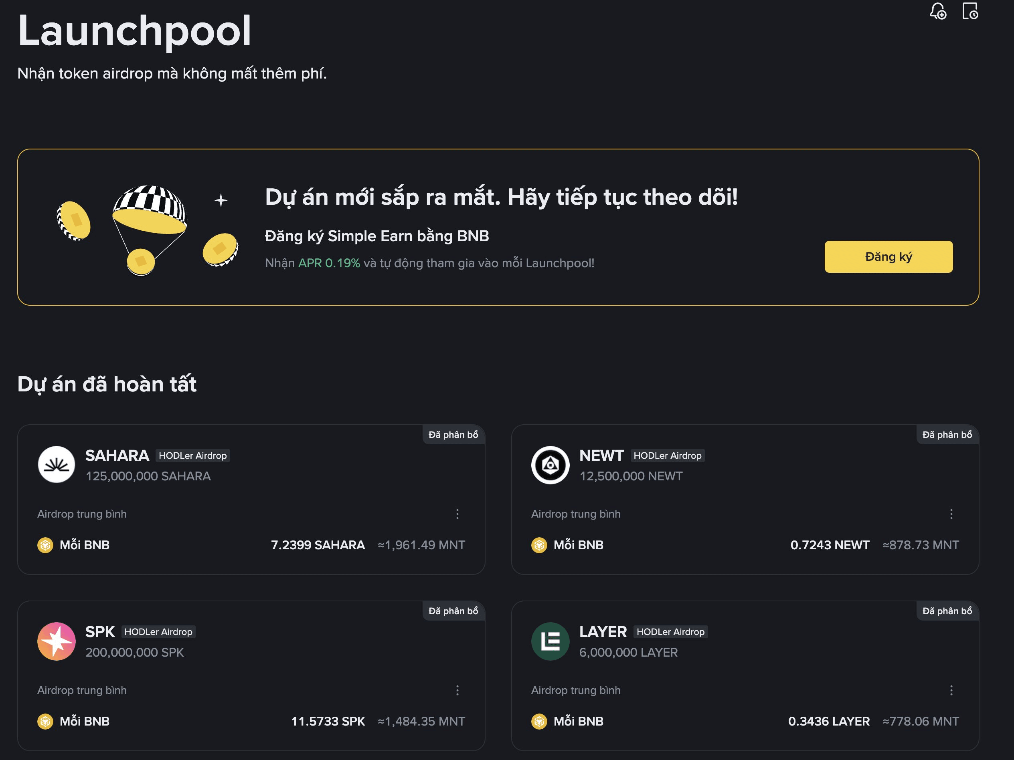Screen dimensions: 1014x760
Task: Click Đã phân bổ badge on LAYER card
Action: [947, 611]
